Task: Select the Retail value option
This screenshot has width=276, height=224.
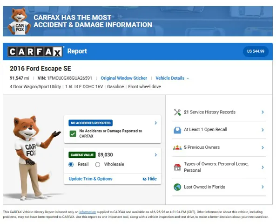Action: click(71, 165)
